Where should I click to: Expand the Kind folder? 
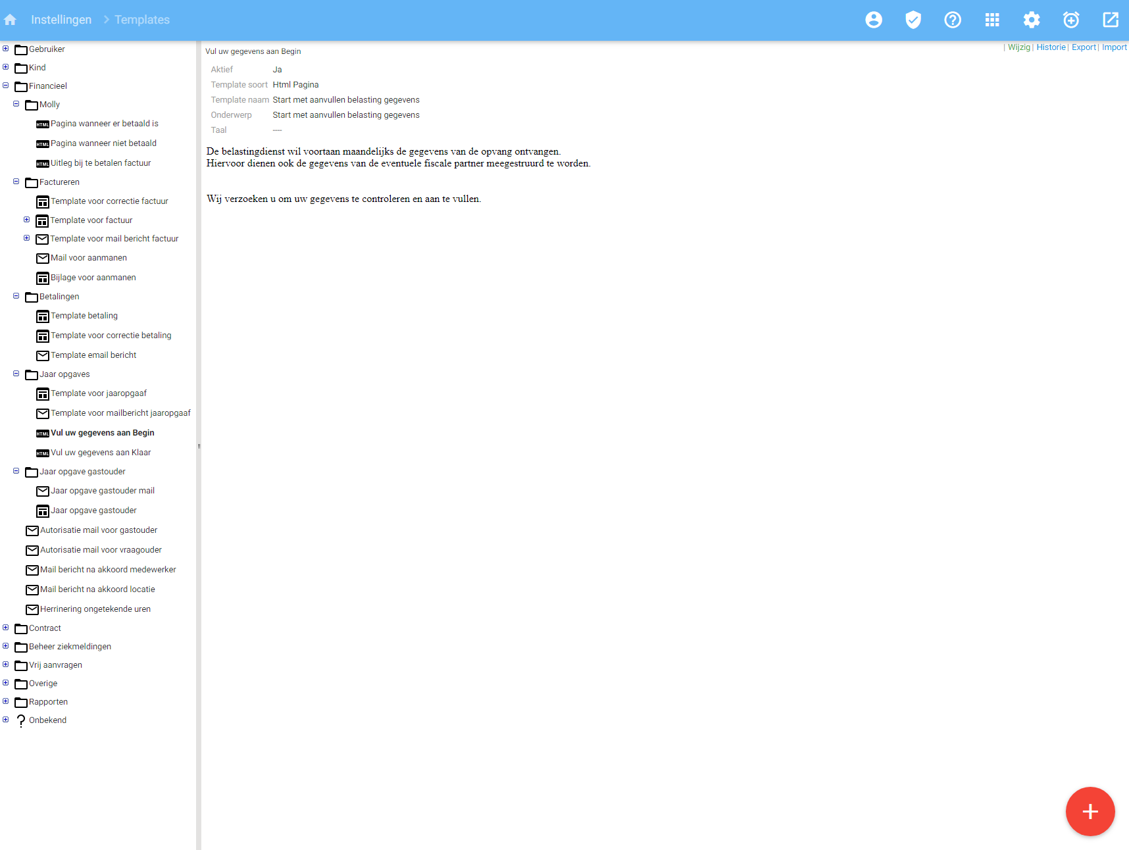[6, 67]
